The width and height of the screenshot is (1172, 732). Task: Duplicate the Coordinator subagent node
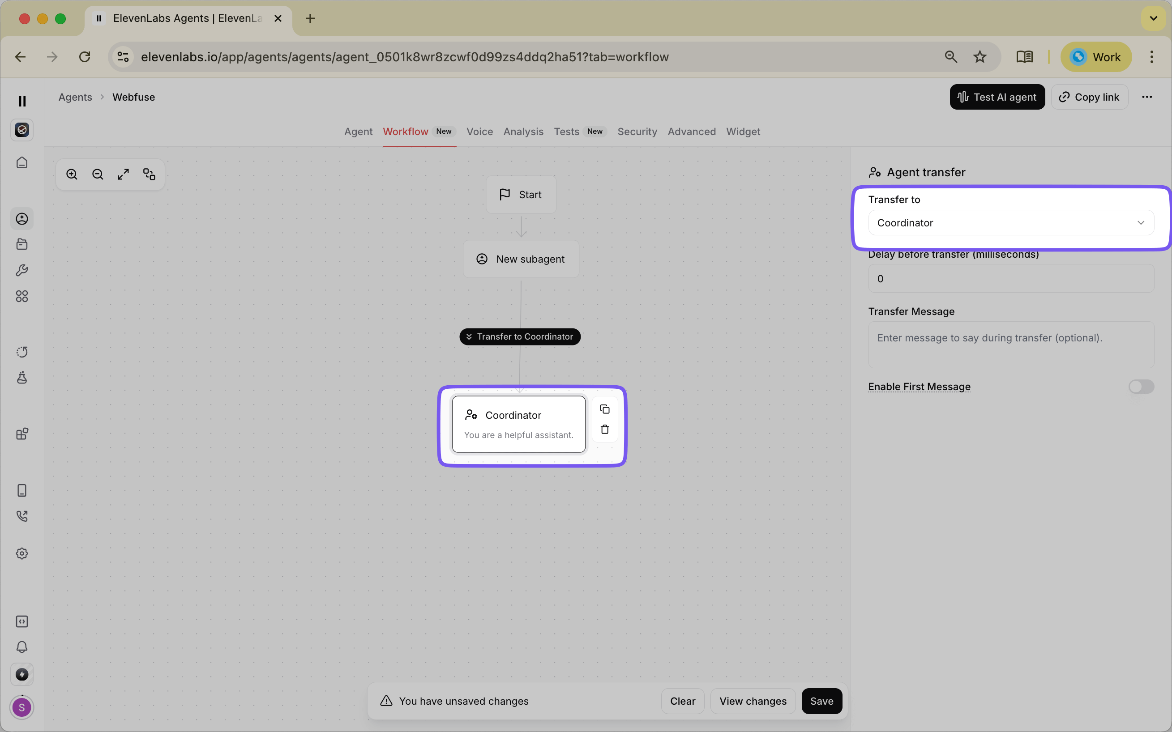(604, 409)
